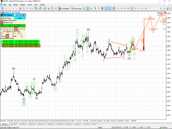Check Fibonacci wave 1 checkbox
The height and width of the screenshot is (129, 172).
tap(2, 33)
